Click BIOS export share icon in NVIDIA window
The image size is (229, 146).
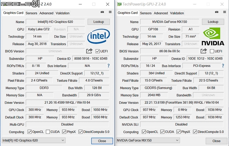pos(204,51)
